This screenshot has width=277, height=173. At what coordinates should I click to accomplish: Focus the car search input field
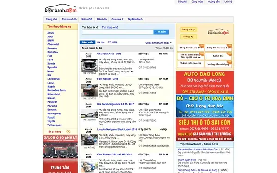click(118, 32)
